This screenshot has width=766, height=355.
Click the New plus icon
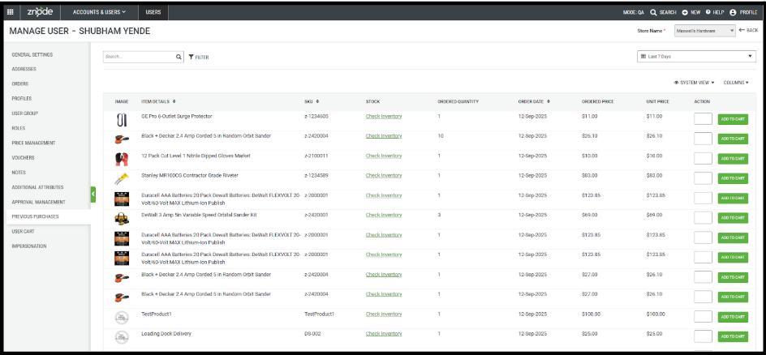click(685, 12)
